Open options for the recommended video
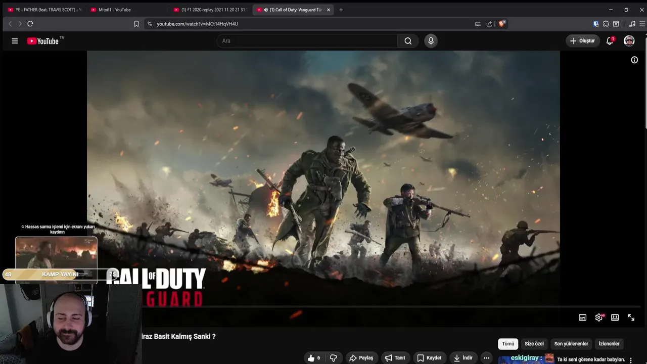 click(631, 360)
